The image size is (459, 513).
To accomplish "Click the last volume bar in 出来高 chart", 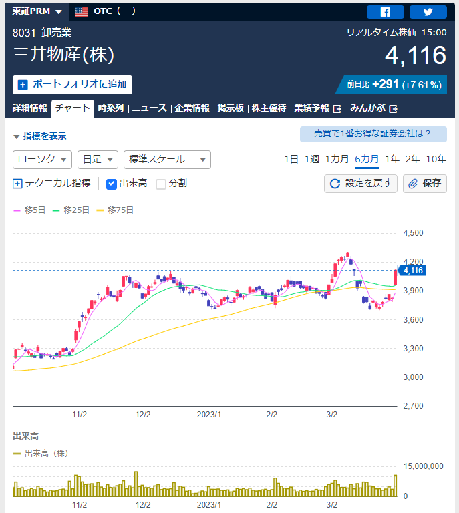I will click(x=396, y=486).
